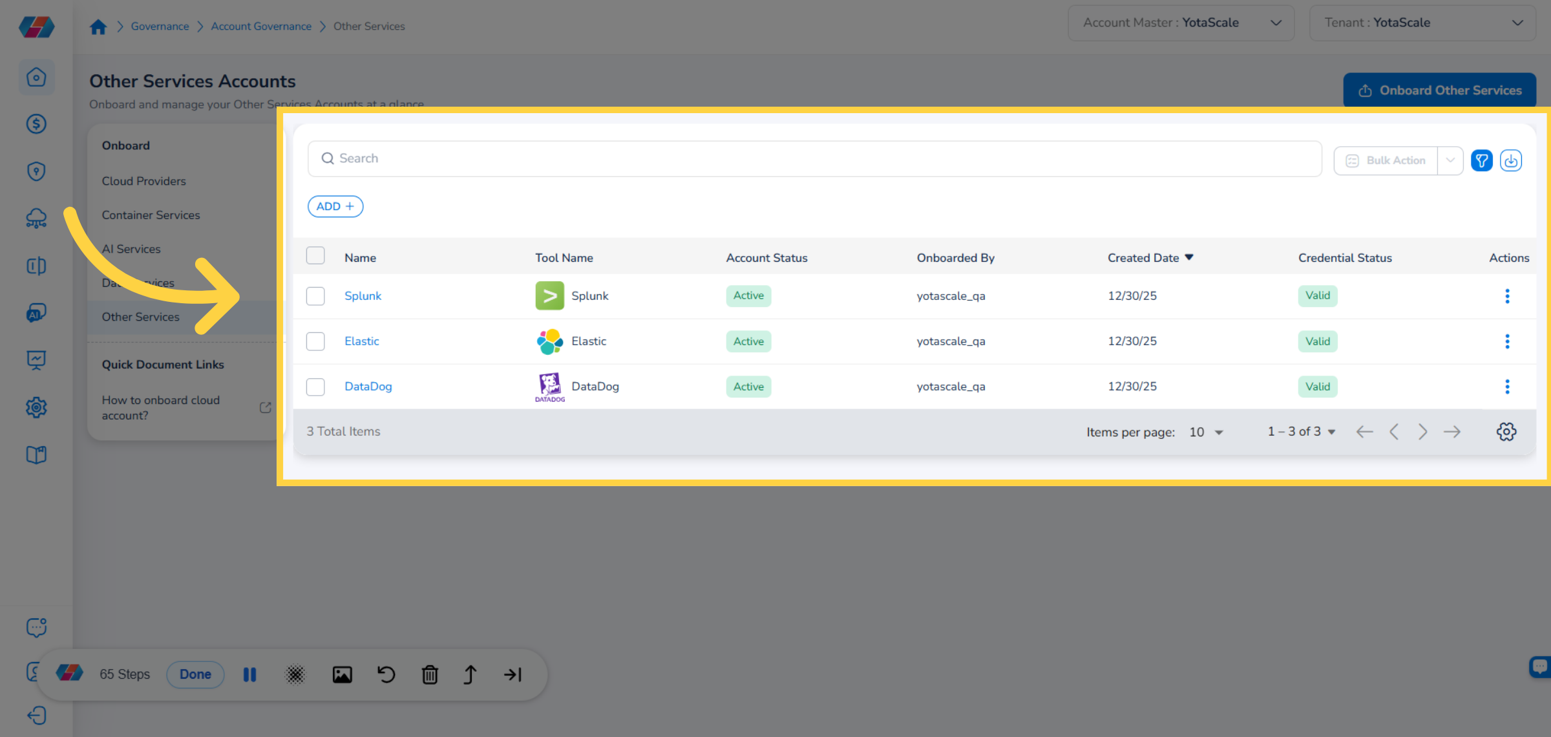Click the filter icon beside Bulk Action

click(1481, 160)
